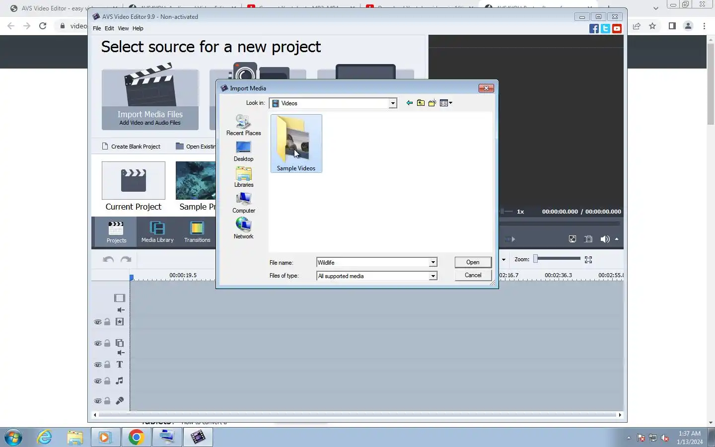Screen dimensions: 715x447
Task: Open Recent Places in Import Media dialog
Action: click(243, 125)
